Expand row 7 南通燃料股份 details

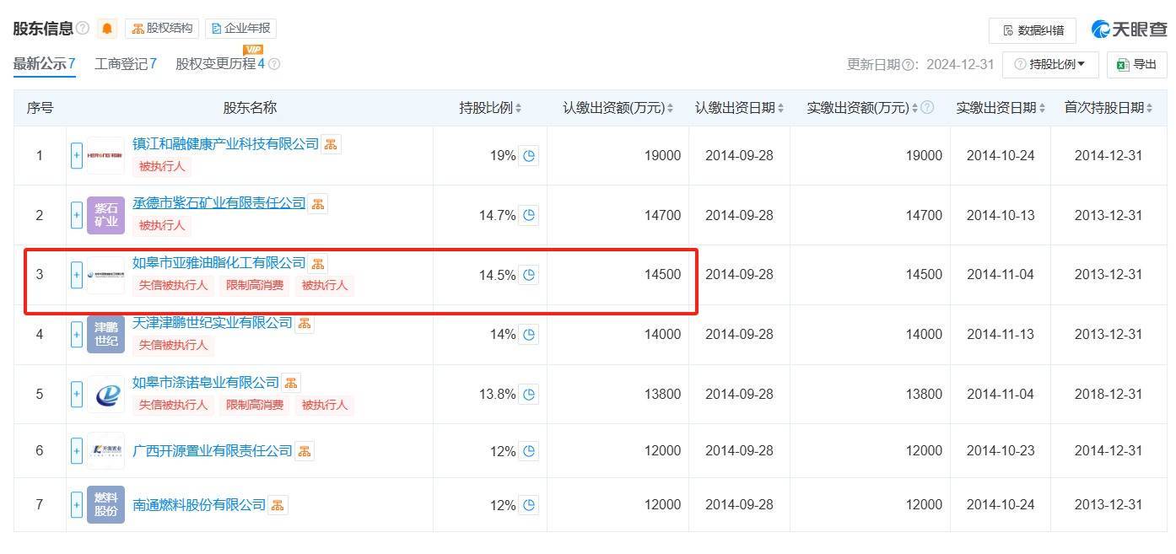pyautogui.click(x=77, y=505)
